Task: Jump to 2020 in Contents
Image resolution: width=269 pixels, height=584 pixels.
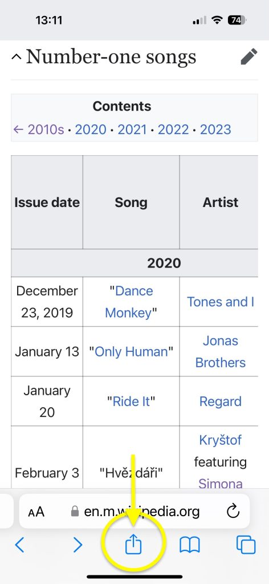Action: [x=91, y=129]
